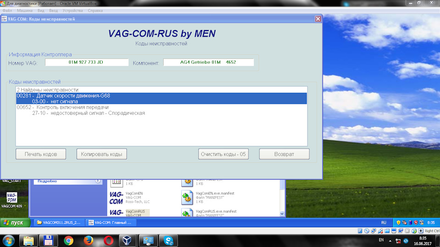Switch to VAGCOM311.2RUS folder taskbar button
The height and width of the screenshot is (247, 440).
coord(59,223)
